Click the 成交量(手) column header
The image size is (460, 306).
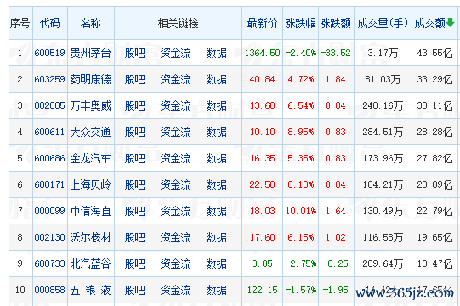point(383,23)
